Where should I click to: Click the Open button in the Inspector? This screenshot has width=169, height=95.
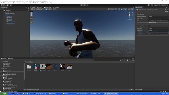[x=167, y=11]
